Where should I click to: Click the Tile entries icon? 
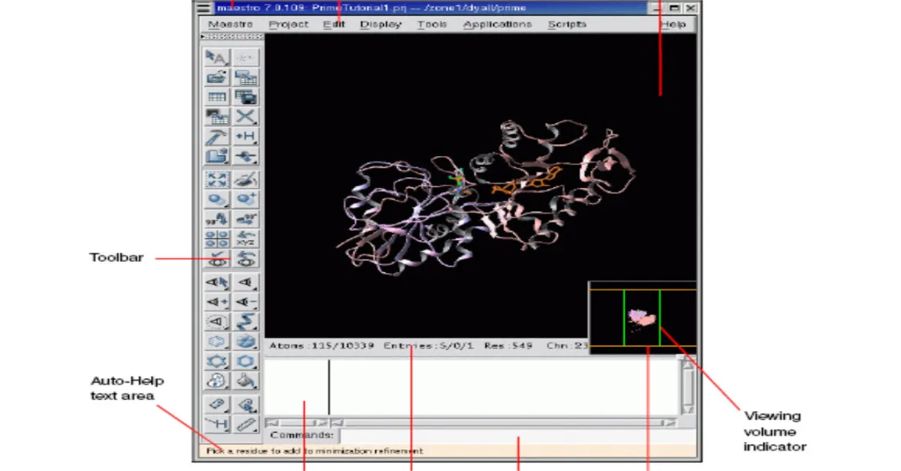(217, 239)
